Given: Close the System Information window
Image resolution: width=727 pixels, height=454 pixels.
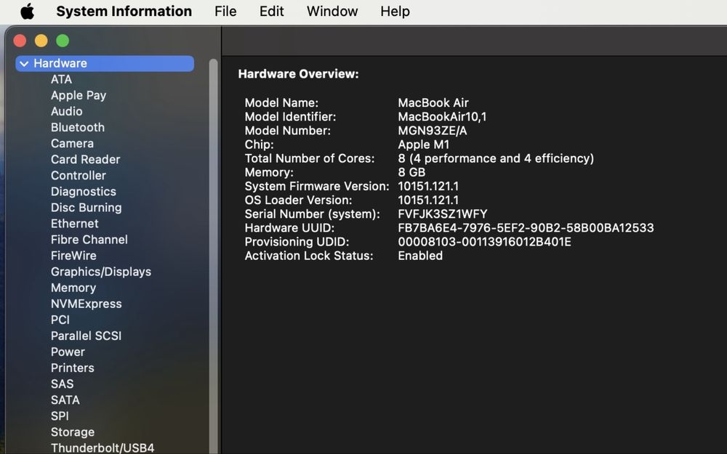Looking at the screenshot, I should [x=20, y=41].
